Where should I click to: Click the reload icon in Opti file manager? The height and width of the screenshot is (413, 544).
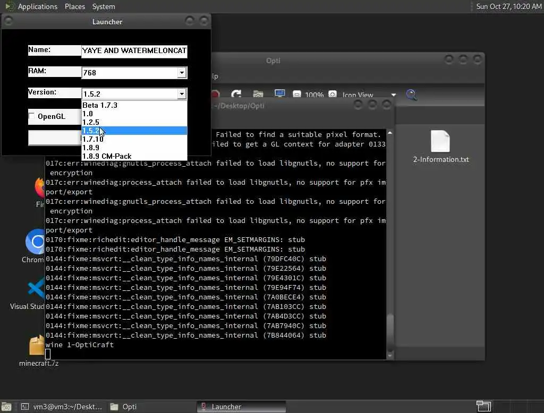pos(236,94)
